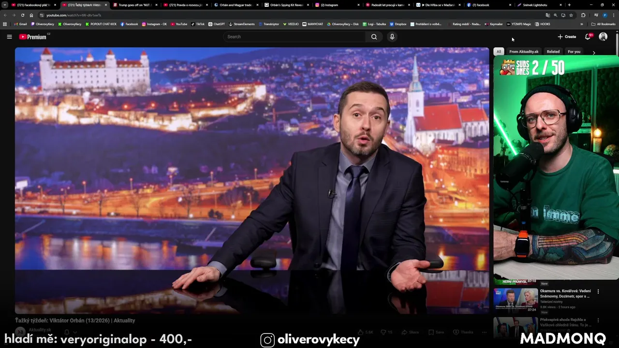Switch to the Pravda o rozvozu tab
This screenshot has height=348, width=619.
point(185,5)
